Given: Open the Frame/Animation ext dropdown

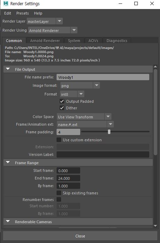Looking at the screenshot, I should [x=85, y=124].
